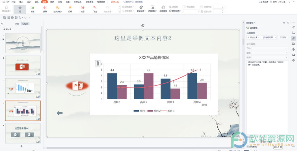Open the 开始播放 dropdown box in ribbon
Viewport: 297px width, 151px height.
tap(191, 11)
